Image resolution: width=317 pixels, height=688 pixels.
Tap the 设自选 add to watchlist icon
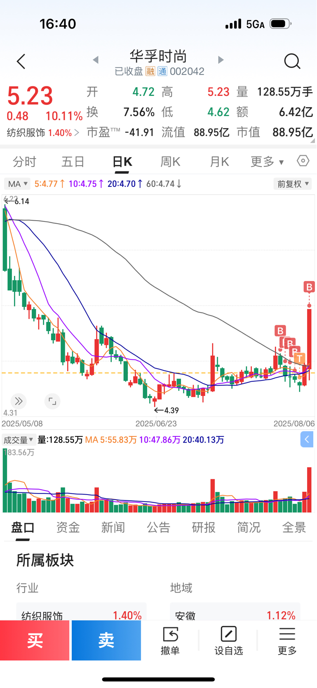click(229, 640)
